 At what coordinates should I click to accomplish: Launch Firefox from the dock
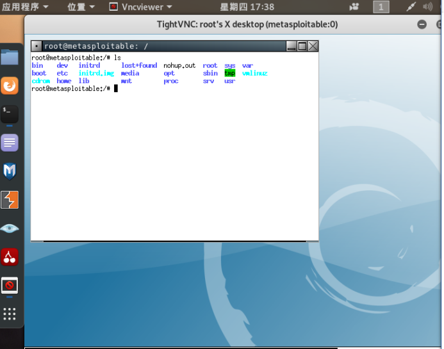pyautogui.click(x=10, y=85)
